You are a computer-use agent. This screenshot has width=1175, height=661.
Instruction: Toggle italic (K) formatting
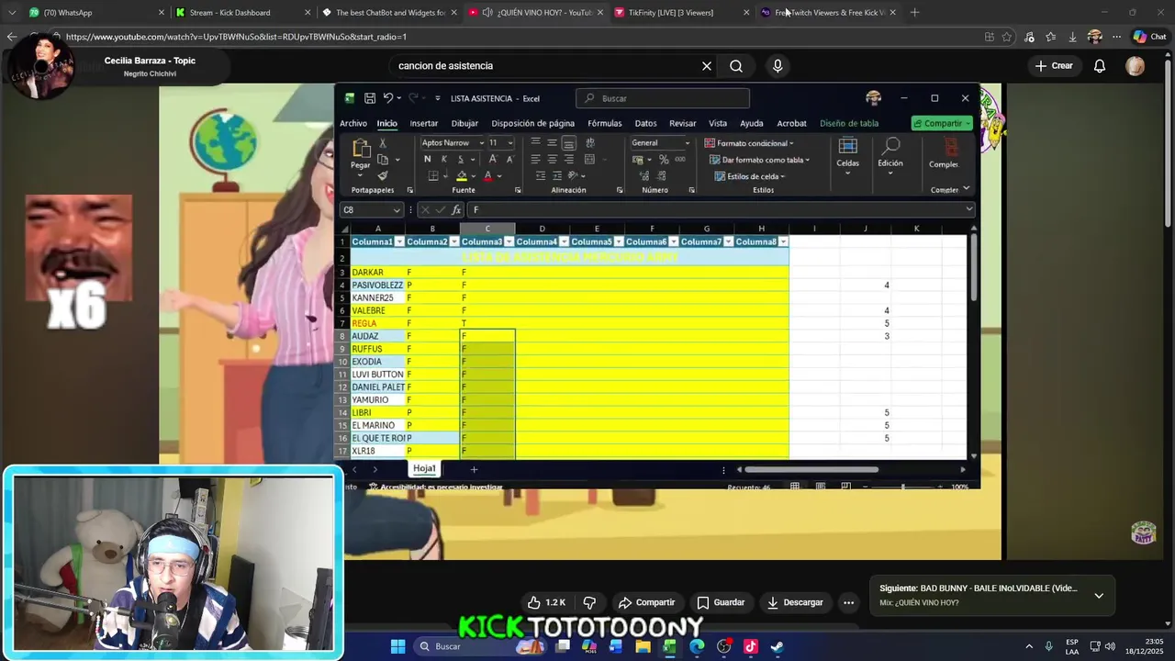tap(443, 159)
